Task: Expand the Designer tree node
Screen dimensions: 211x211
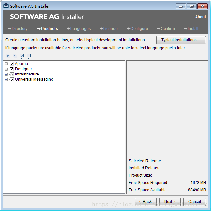Action: coord(6,69)
